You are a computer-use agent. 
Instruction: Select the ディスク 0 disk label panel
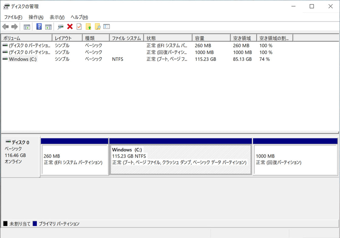[x=20, y=157]
